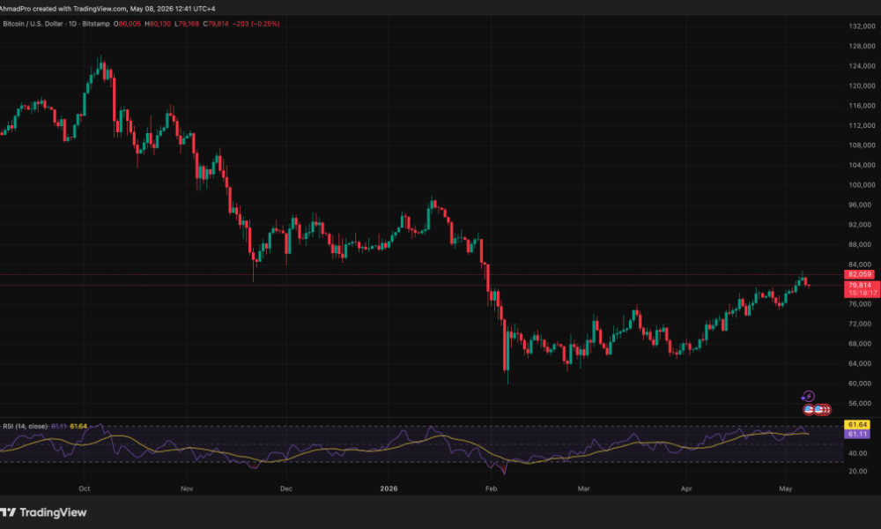This screenshot has height=529, width=881.
Task: Click the 64,000 price scale label
Action: click(x=862, y=364)
